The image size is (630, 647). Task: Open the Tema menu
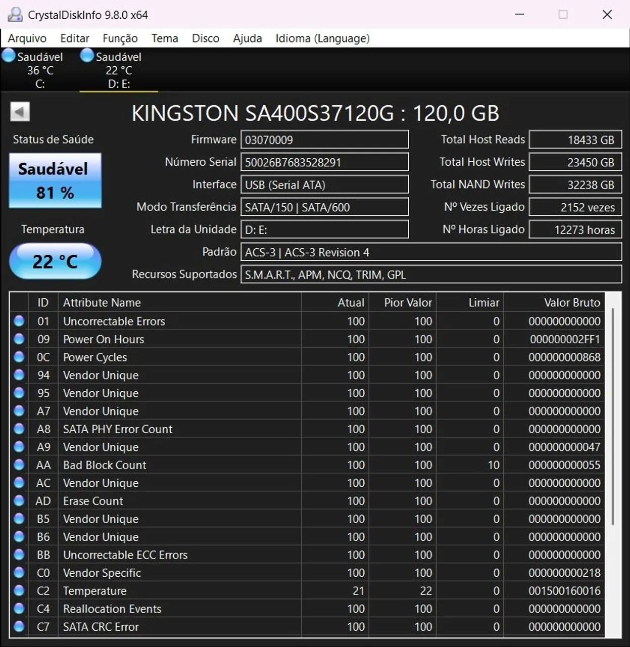pyautogui.click(x=165, y=38)
